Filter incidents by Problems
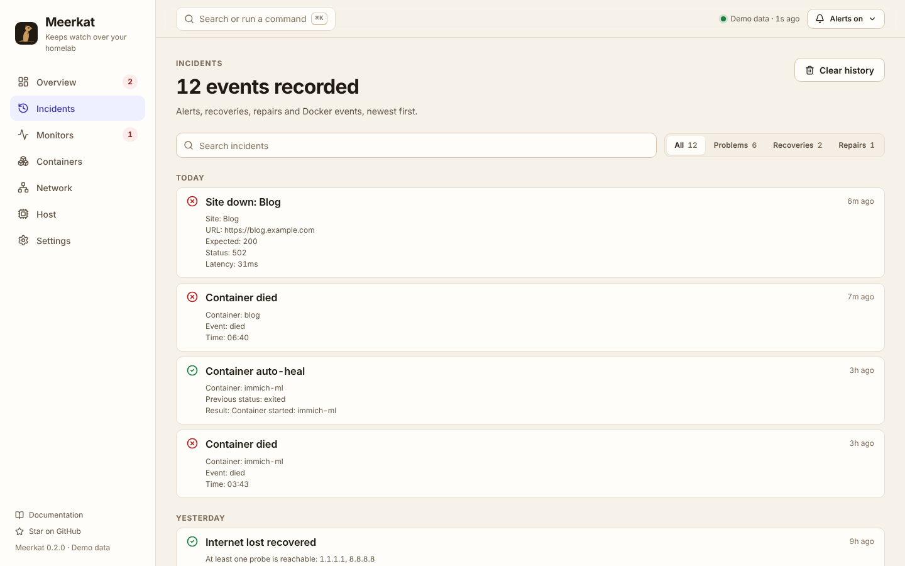 click(x=735, y=145)
